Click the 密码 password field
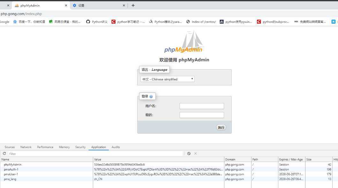The width and height of the screenshot is (338, 188). (x=201, y=115)
